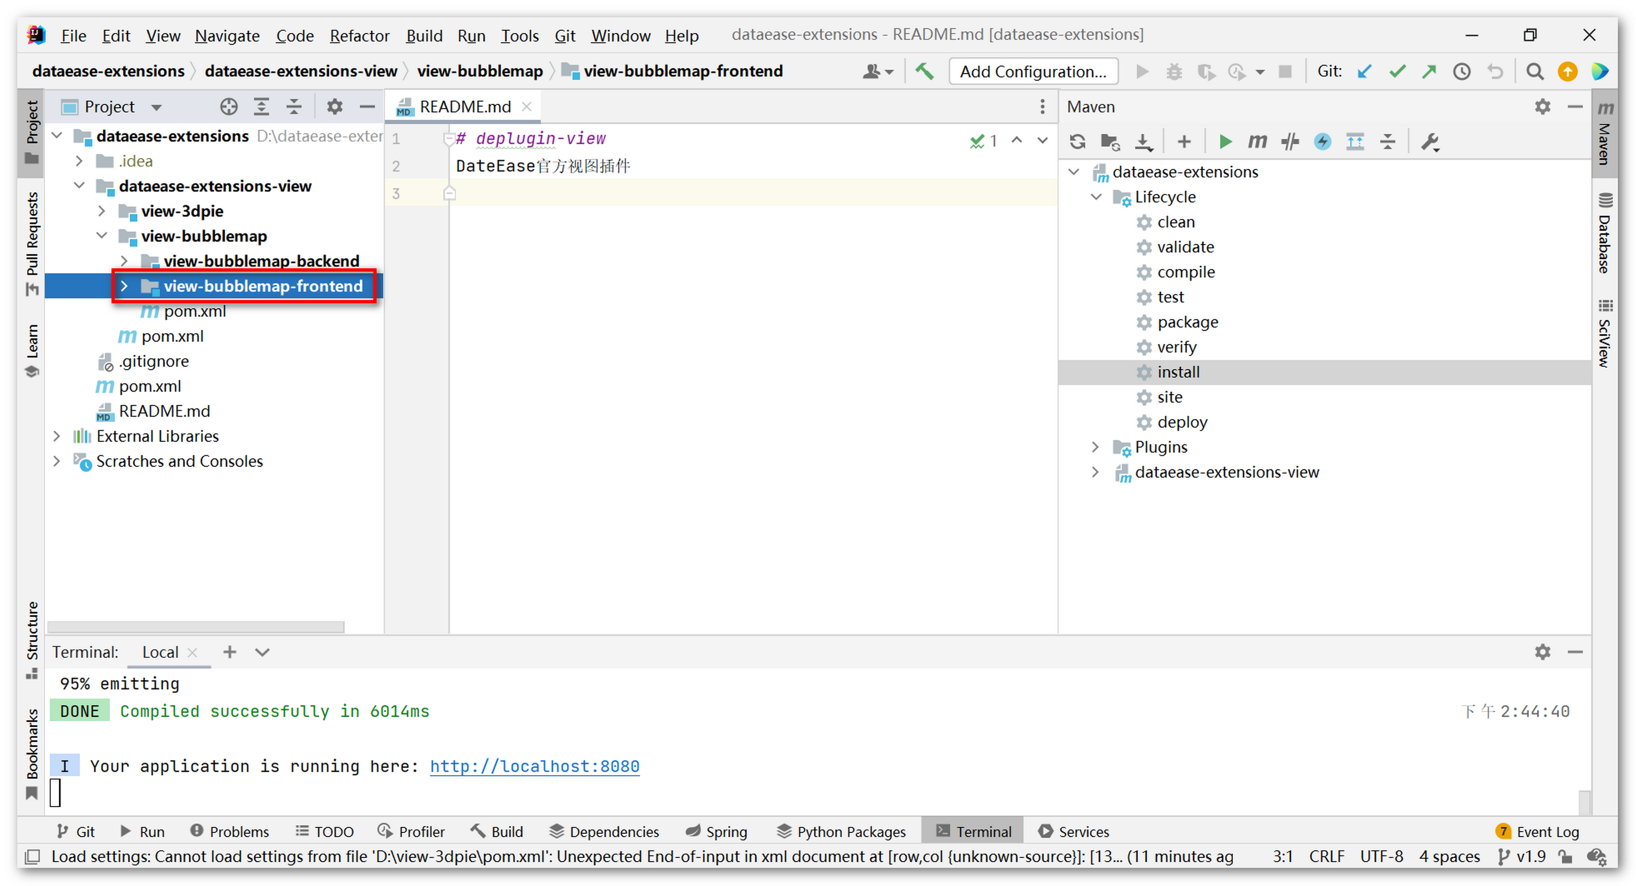This screenshot has height=886, width=1636.
Task: Open the Project view dropdown
Action: tap(156, 107)
